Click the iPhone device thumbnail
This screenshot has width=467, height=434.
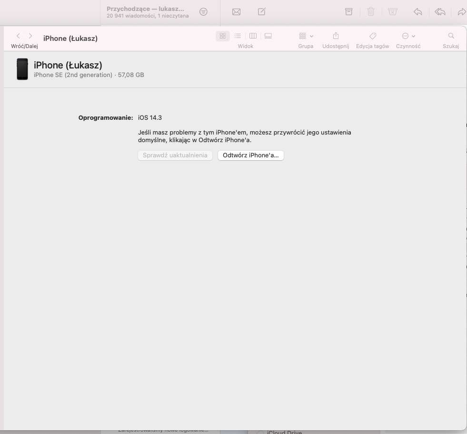click(x=22, y=69)
